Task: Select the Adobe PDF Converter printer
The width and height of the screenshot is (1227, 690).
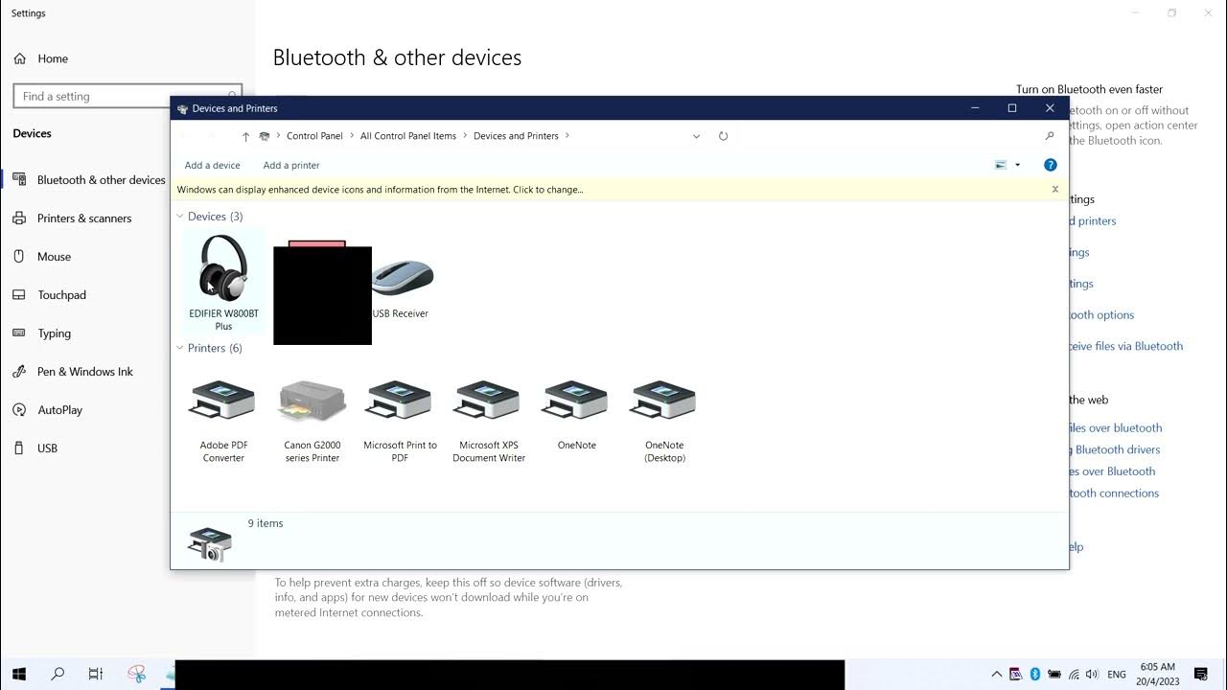Action: click(x=223, y=421)
